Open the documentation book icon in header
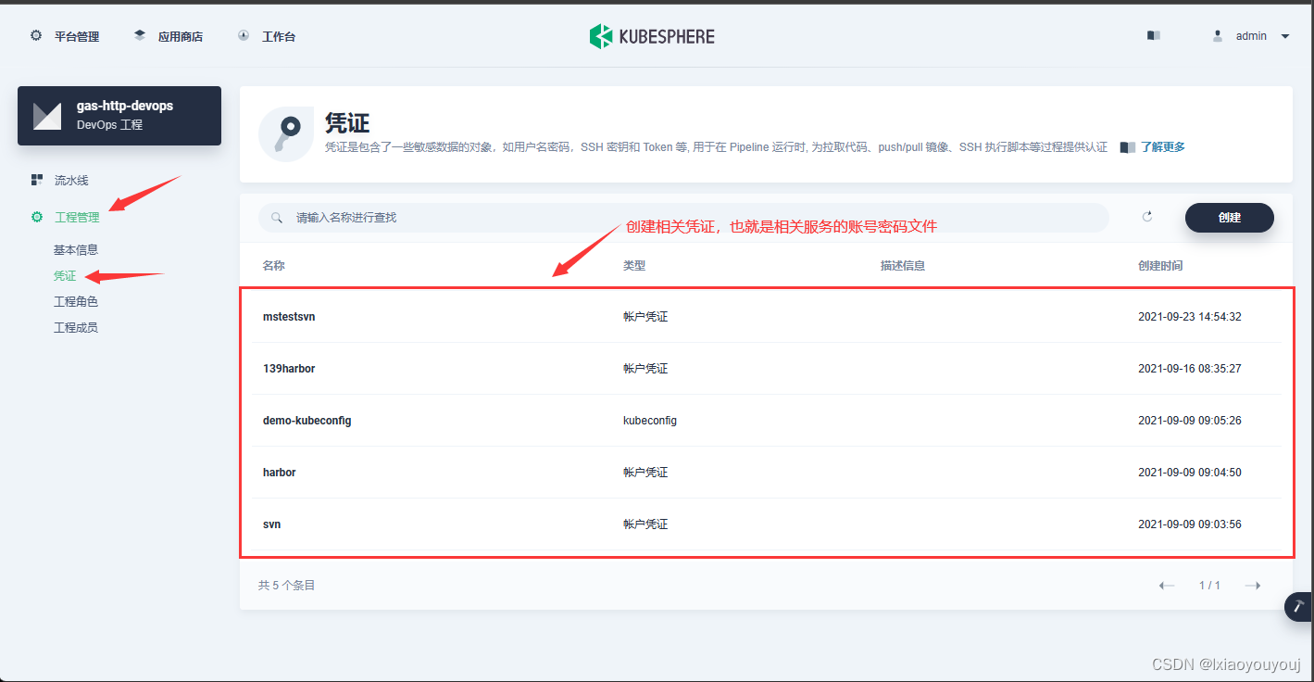Image resolution: width=1314 pixels, height=682 pixels. pyautogui.click(x=1153, y=35)
